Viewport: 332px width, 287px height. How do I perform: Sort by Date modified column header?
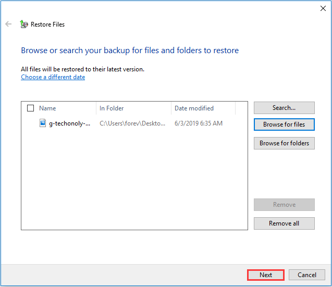click(x=194, y=108)
